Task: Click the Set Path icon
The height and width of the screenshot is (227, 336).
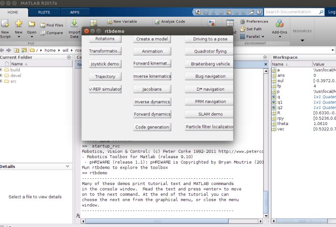Action: click(251, 29)
